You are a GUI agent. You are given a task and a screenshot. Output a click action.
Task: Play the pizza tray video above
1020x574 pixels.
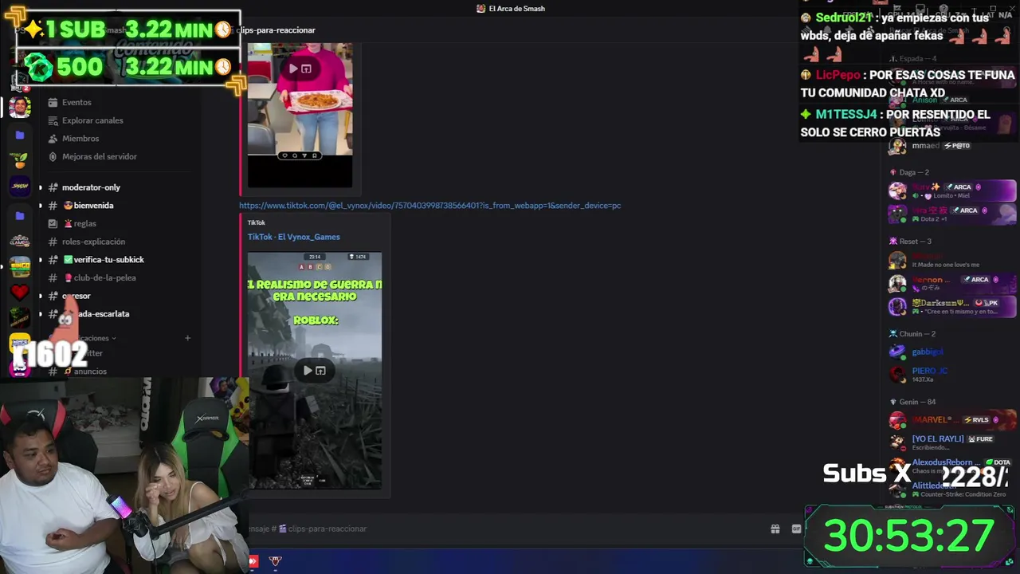293,69
